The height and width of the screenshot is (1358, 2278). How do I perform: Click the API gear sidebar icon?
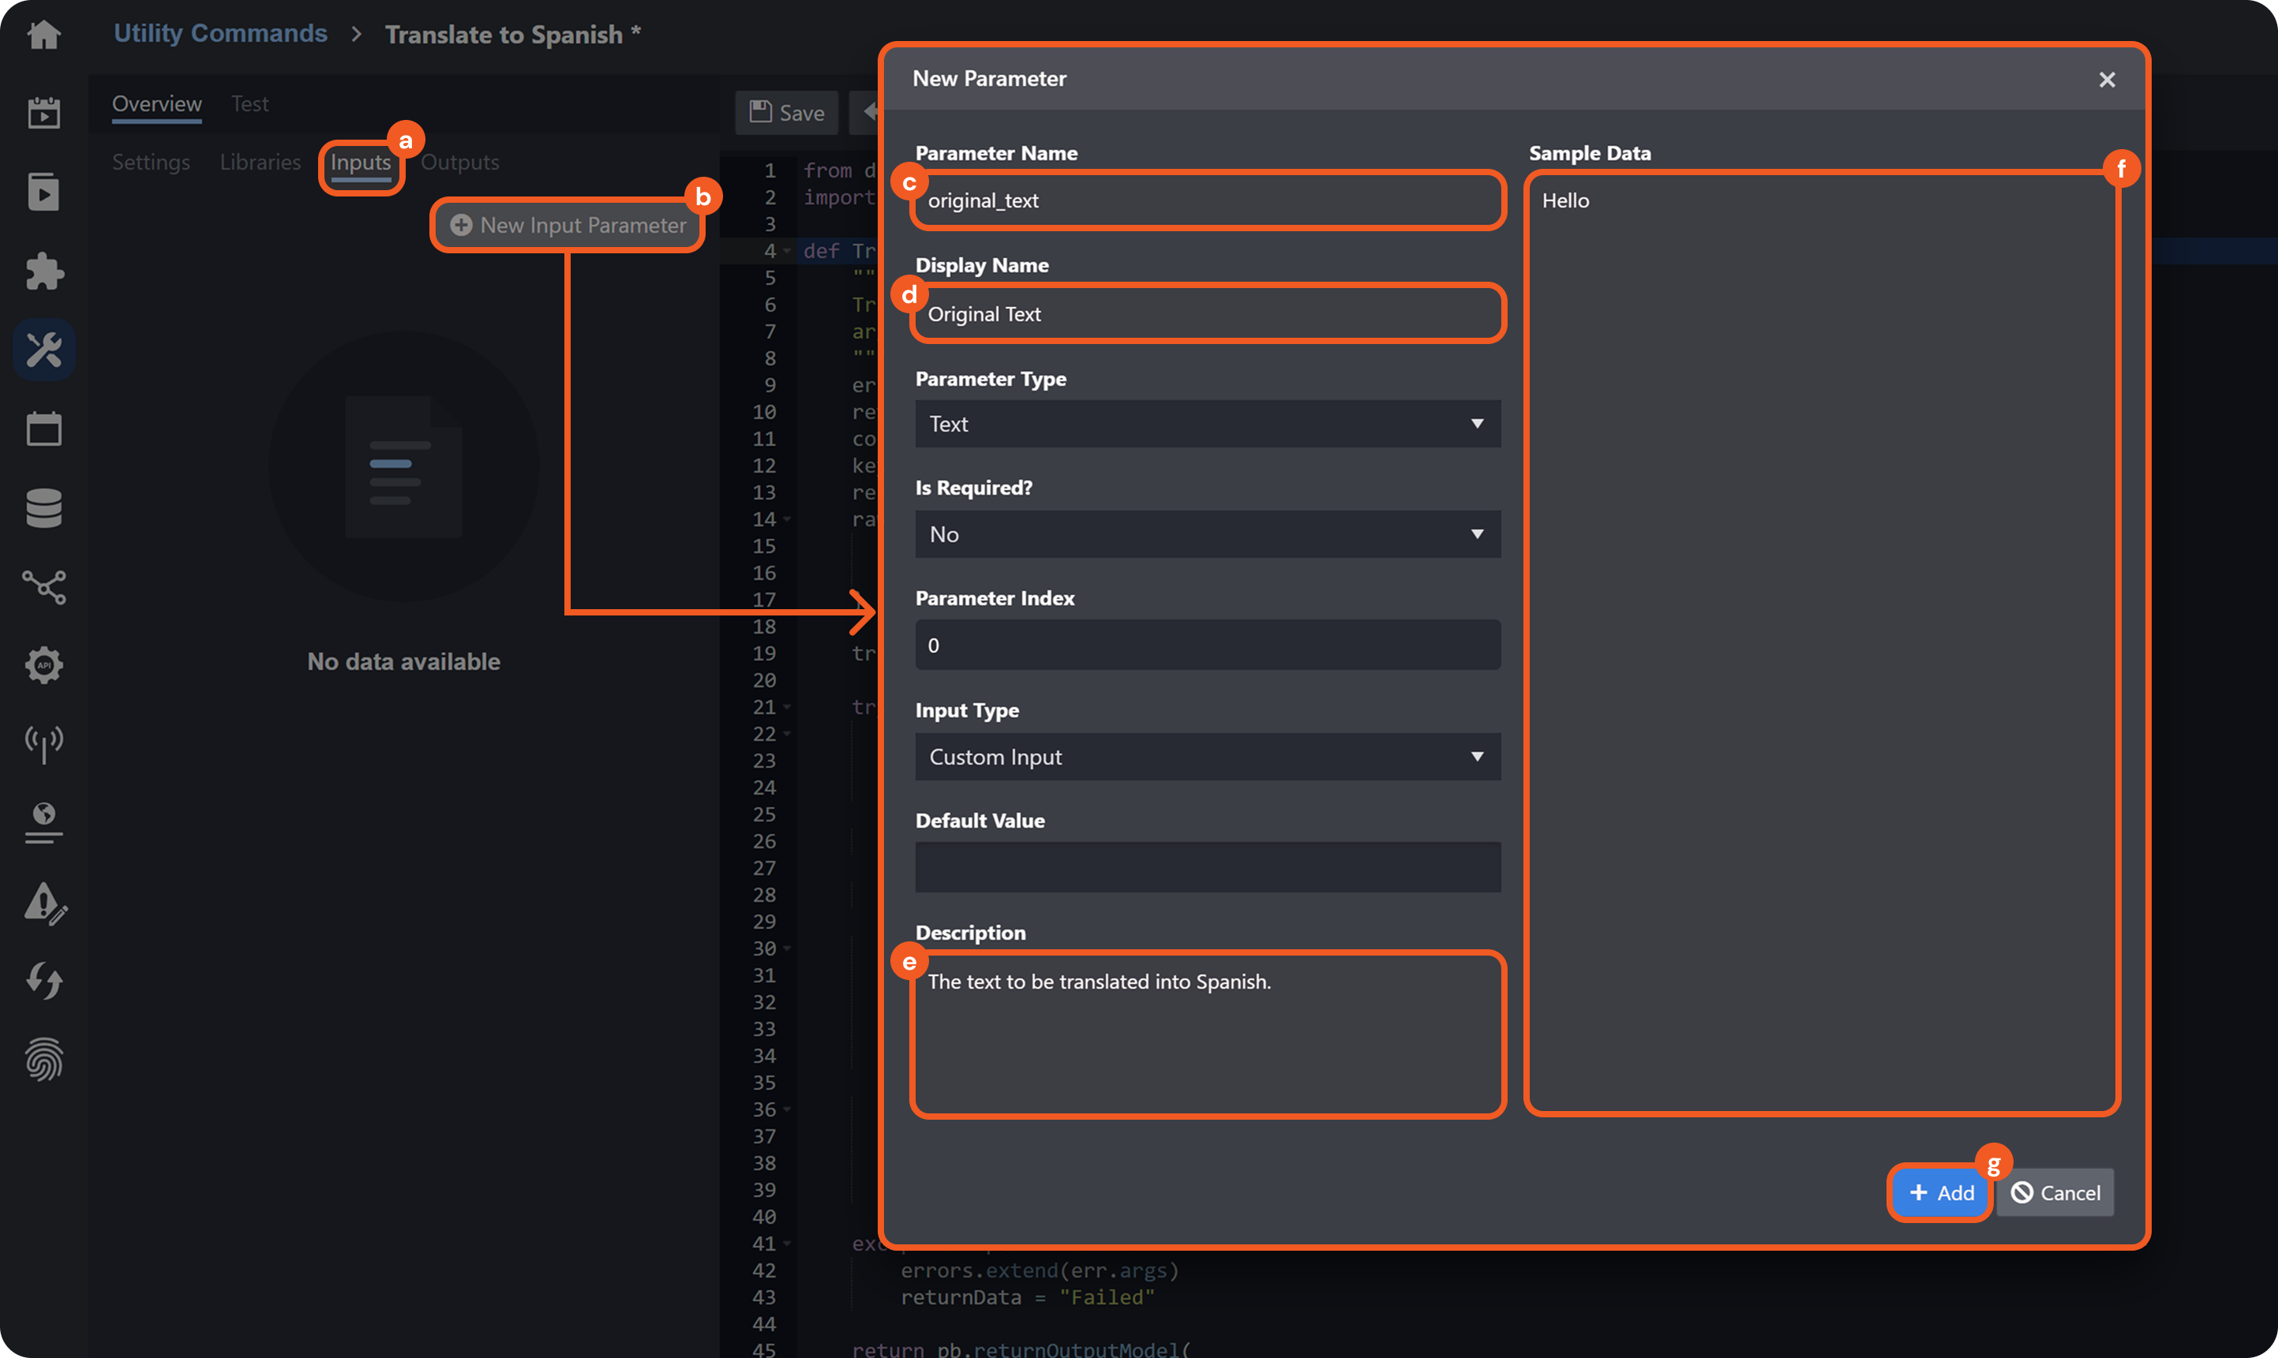(43, 665)
